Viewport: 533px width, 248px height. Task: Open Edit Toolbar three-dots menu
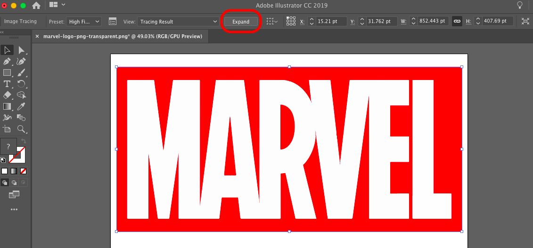(x=14, y=209)
